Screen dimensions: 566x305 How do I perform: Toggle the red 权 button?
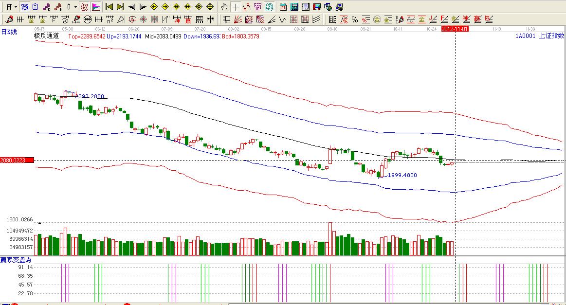click(84, 7)
